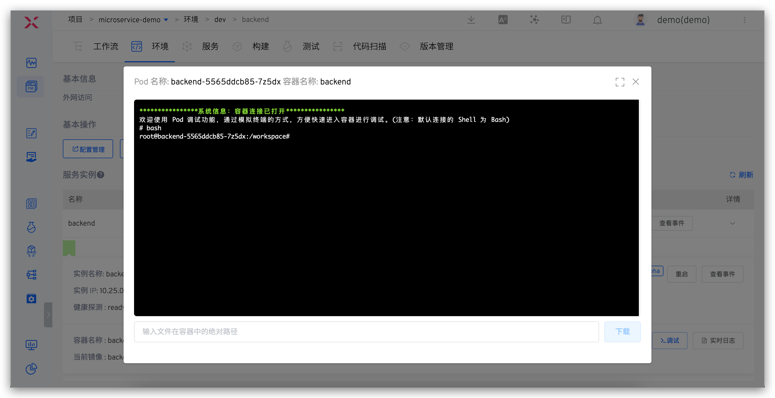Open the service topology graph icon
The width and height of the screenshot is (775, 398).
tap(535, 20)
